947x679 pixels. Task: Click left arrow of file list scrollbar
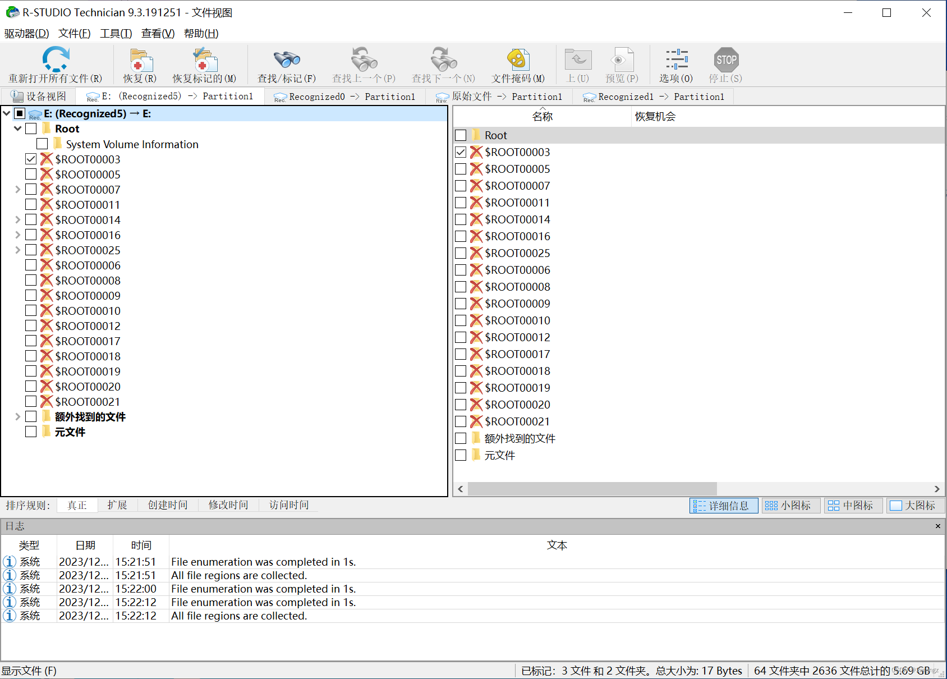(461, 489)
